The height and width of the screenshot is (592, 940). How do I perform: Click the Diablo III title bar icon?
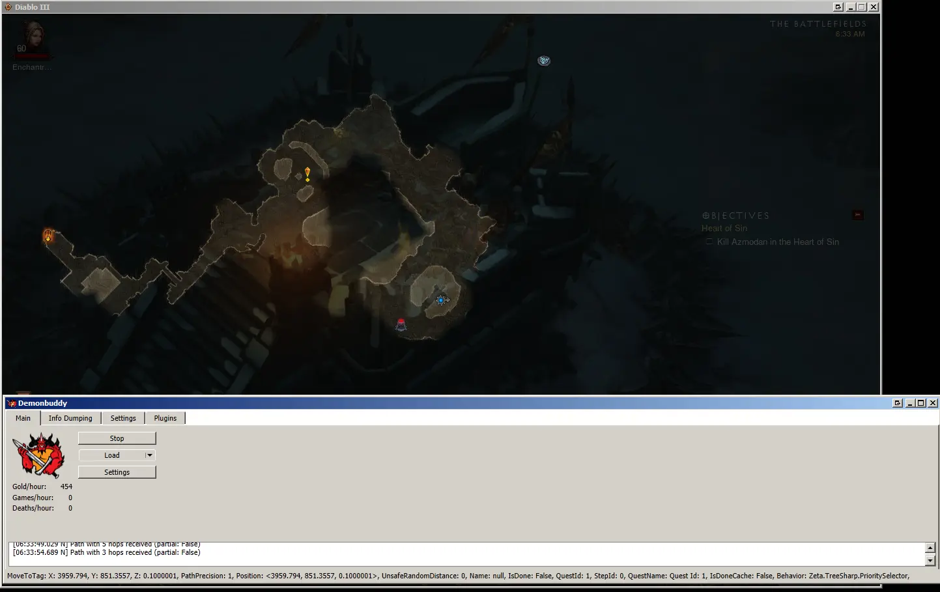click(x=8, y=7)
